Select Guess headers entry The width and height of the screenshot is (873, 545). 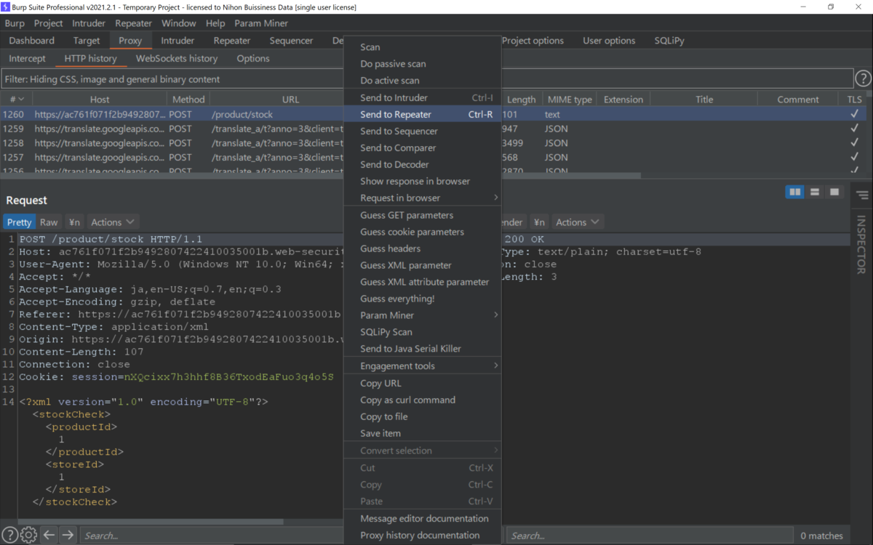(x=422, y=249)
